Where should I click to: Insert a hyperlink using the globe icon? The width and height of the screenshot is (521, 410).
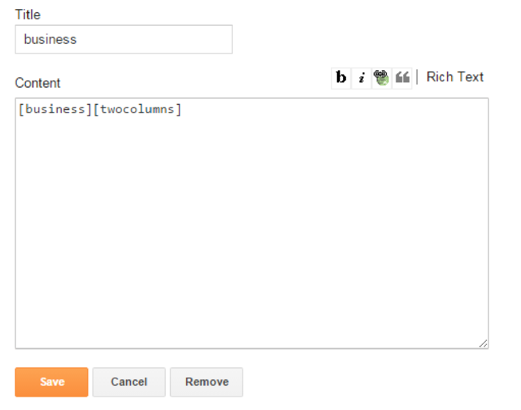coord(381,77)
